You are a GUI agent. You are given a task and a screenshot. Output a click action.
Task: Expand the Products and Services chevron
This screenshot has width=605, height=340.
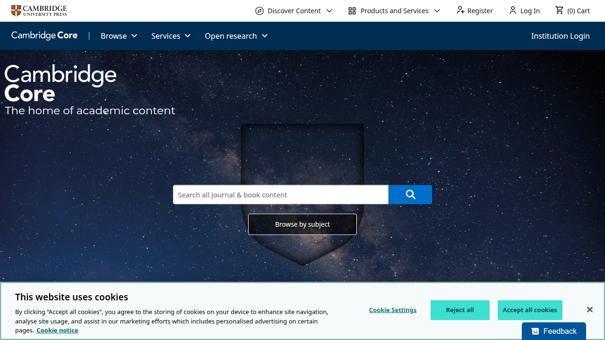point(437,11)
